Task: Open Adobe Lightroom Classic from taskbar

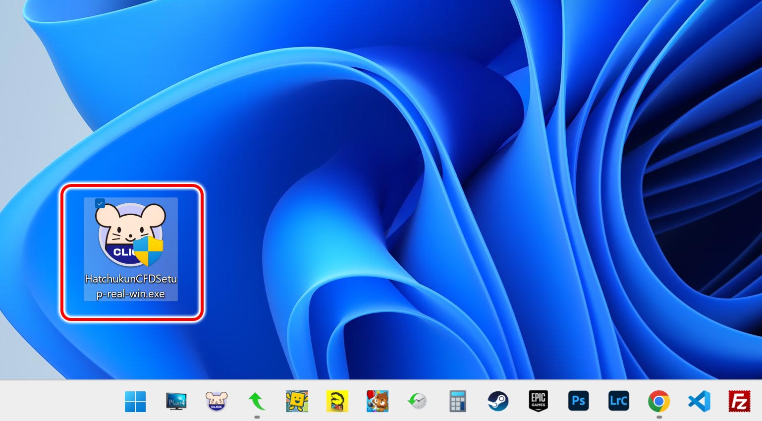Action: (619, 401)
